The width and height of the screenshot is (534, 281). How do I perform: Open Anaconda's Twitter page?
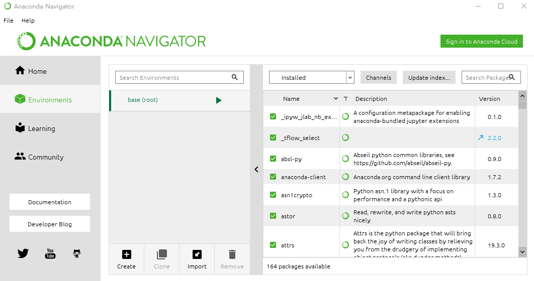[x=23, y=253]
